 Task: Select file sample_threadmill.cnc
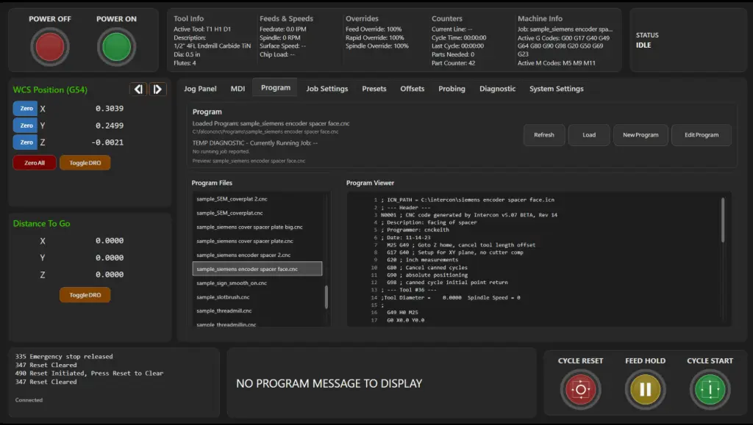(x=257, y=311)
